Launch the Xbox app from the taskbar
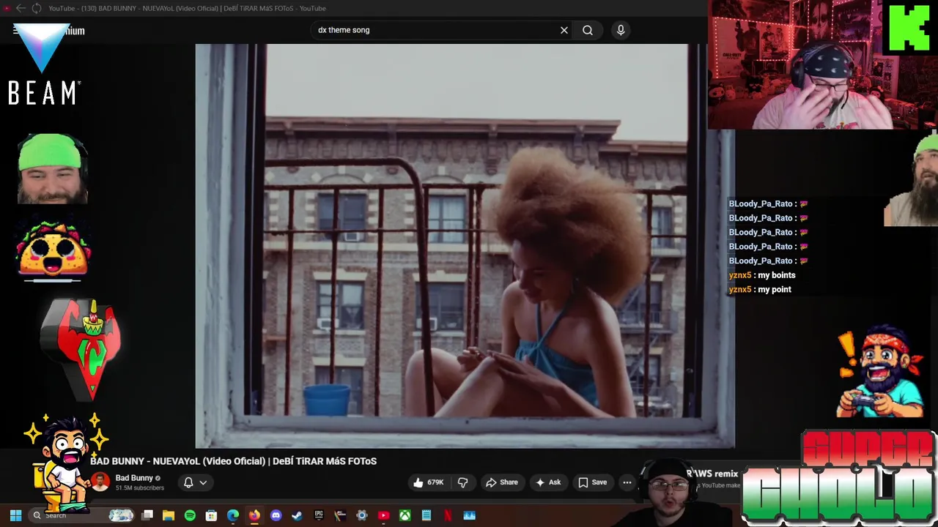The image size is (938, 527). click(405, 515)
